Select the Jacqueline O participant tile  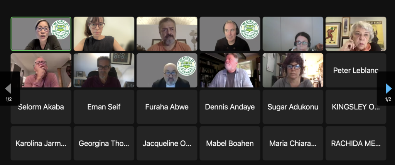(x=167, y=143)
